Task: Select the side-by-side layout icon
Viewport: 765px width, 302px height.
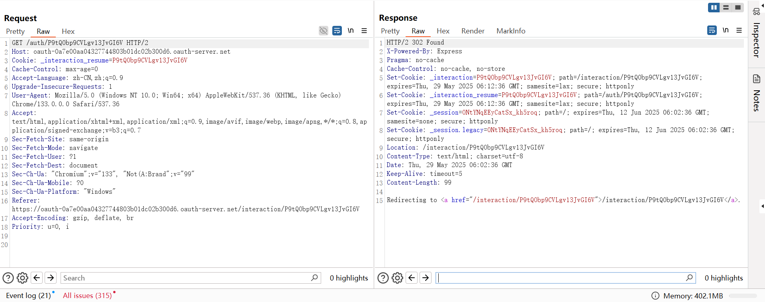Action: click(714, 8)
